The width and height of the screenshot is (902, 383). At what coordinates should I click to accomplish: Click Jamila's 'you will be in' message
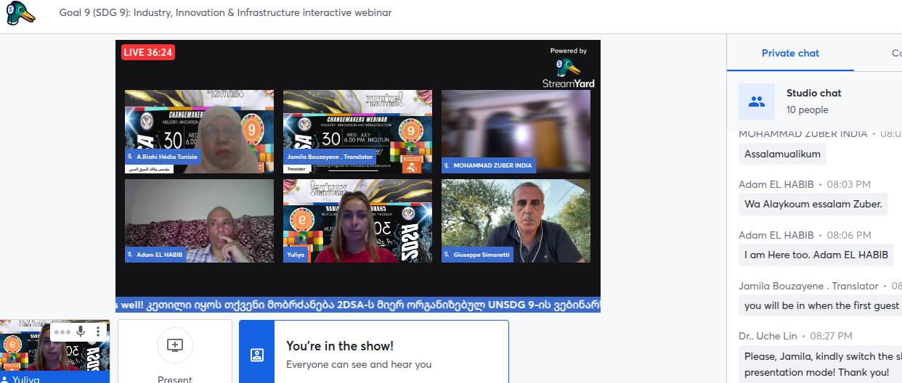(x=820, y=305)
